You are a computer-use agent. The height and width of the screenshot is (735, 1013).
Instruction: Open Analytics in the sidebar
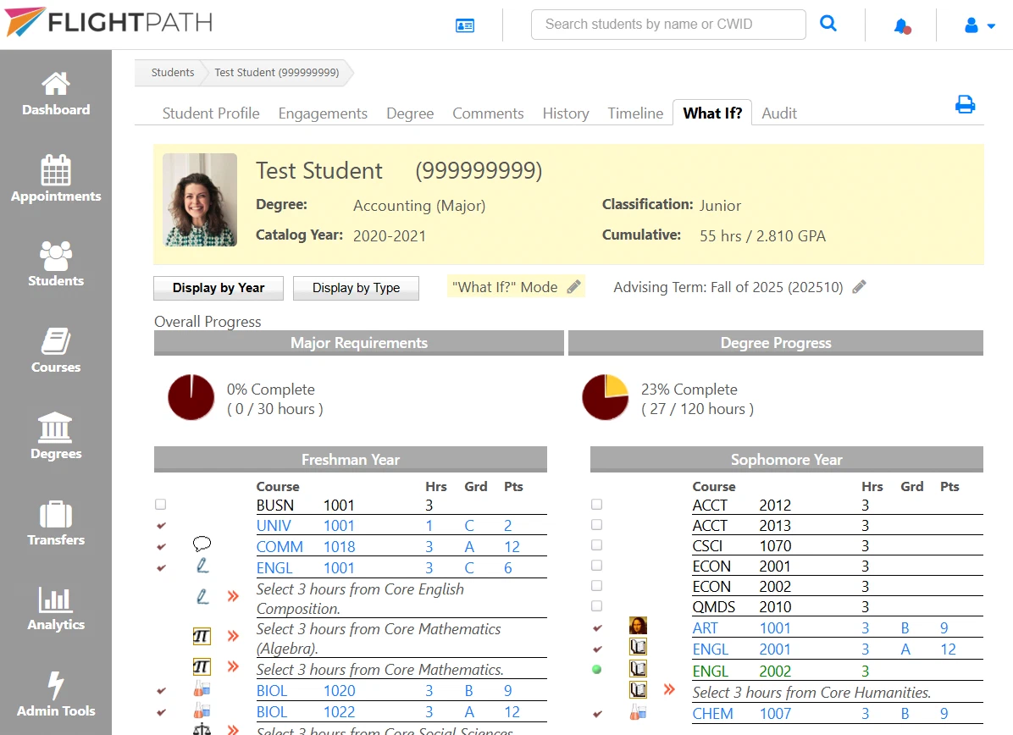(56, 609)
